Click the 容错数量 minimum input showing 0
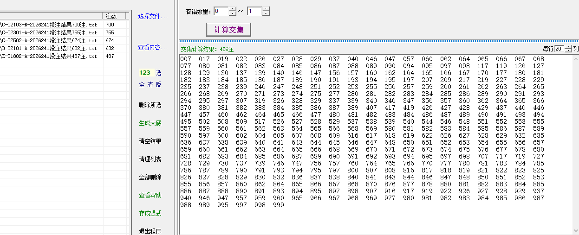 (221, 11)
